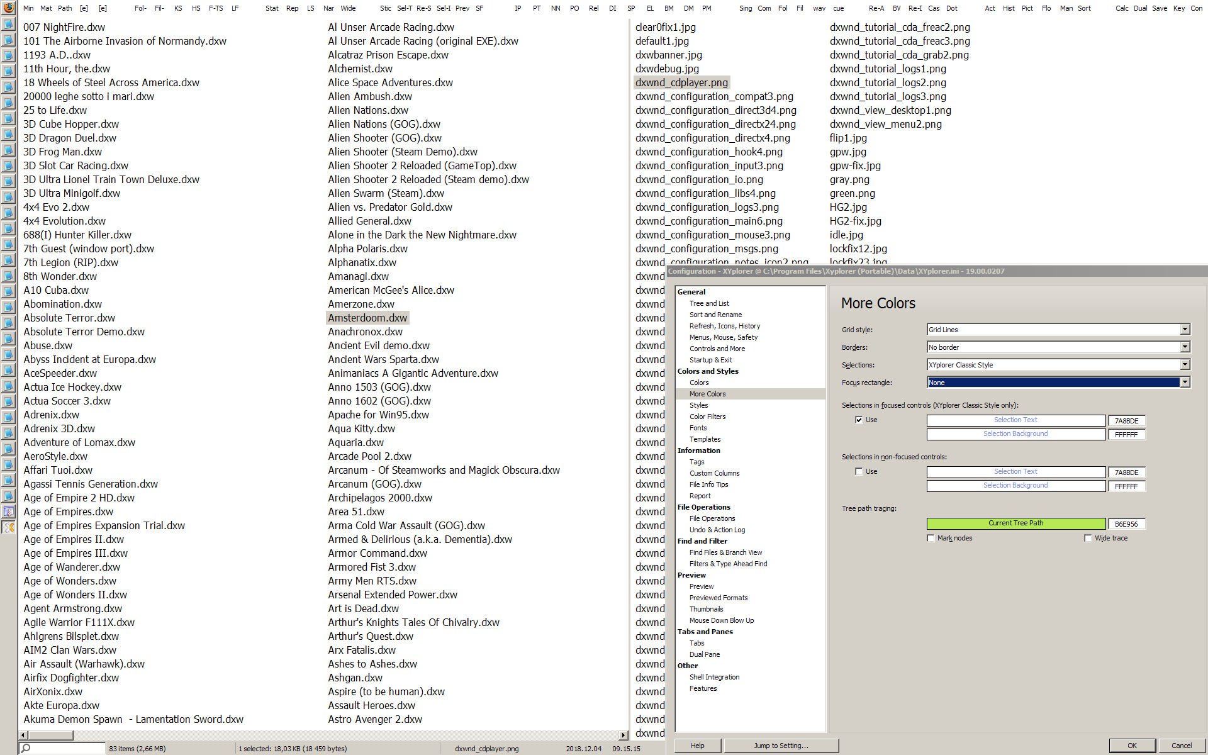The width and height of the screenshot is (1208, 755).
Task: Click the Firefox icon in the sidebar
Action: pos(8,8)
